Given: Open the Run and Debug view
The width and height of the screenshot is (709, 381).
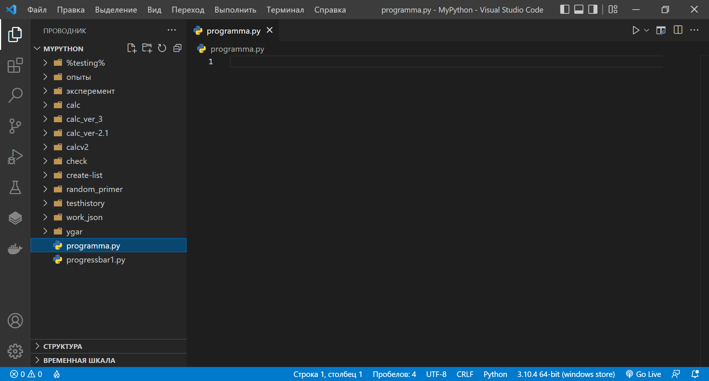Looking at the screenshot, I should [15, 157].
